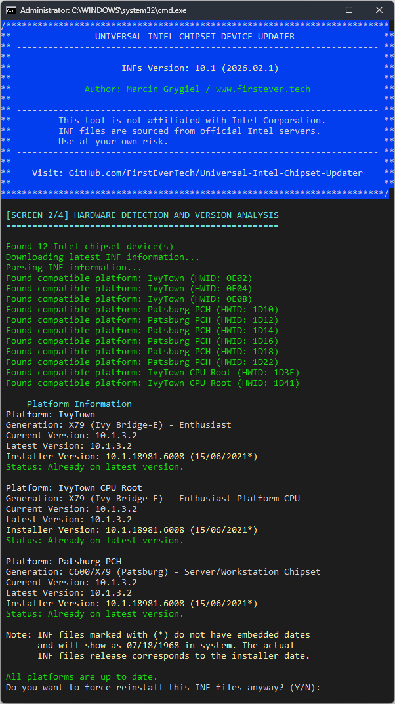Click the cmd.exe icon in title bar

coord(11,10)
